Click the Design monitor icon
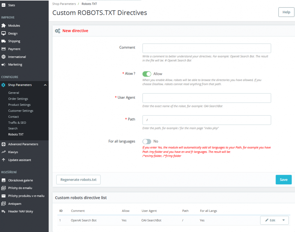The image size is (295, 232). coord(3,33)
